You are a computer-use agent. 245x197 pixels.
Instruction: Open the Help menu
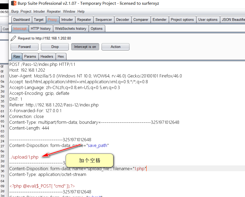pyautogui.click(x=81, y=12)
